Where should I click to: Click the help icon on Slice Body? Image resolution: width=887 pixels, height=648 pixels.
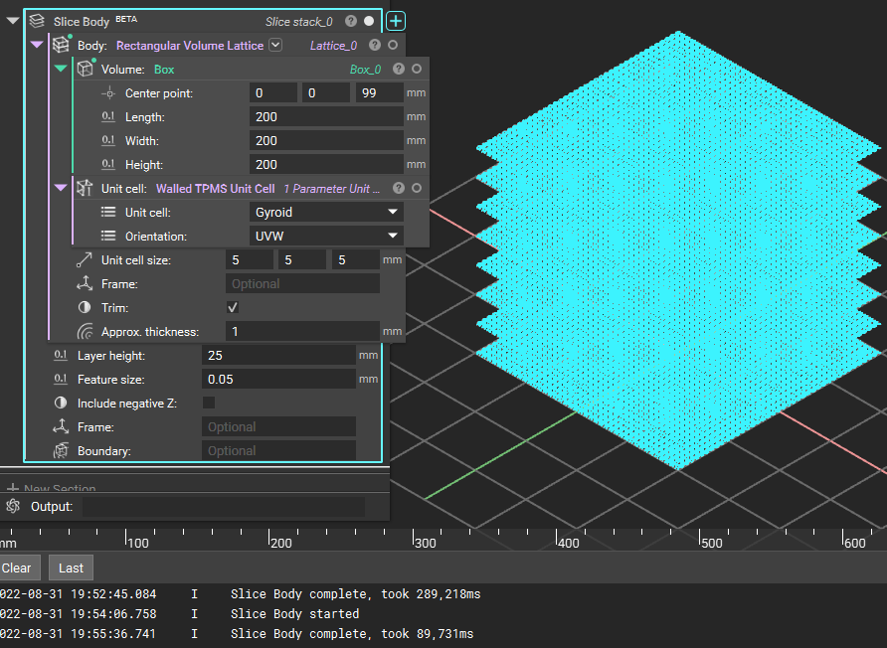tap(350, 20)
